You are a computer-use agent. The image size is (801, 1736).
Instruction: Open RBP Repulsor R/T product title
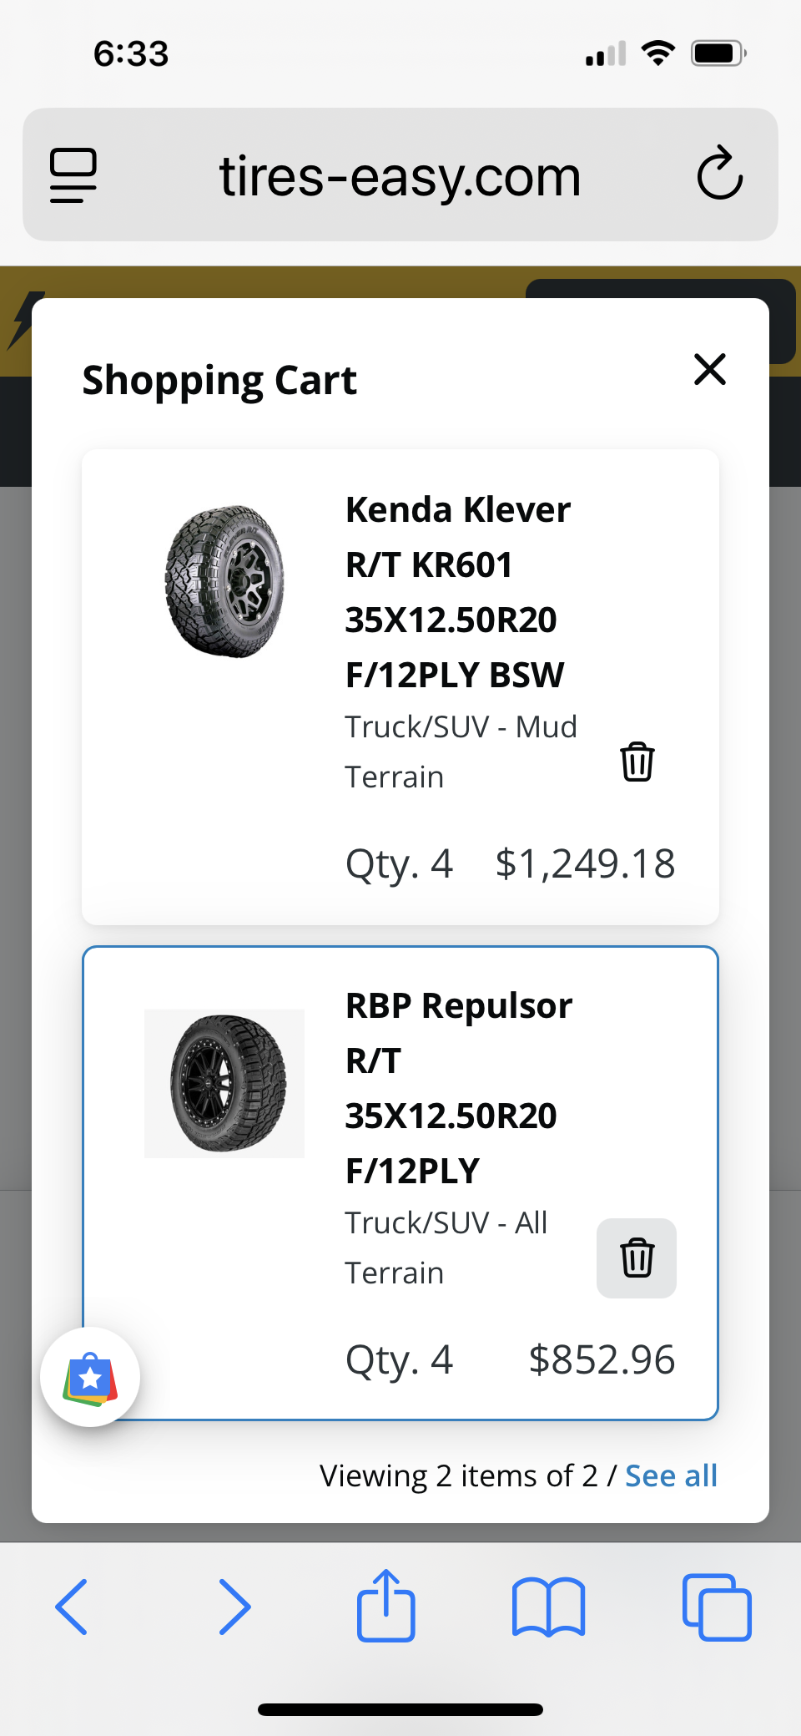(457, 1087)
